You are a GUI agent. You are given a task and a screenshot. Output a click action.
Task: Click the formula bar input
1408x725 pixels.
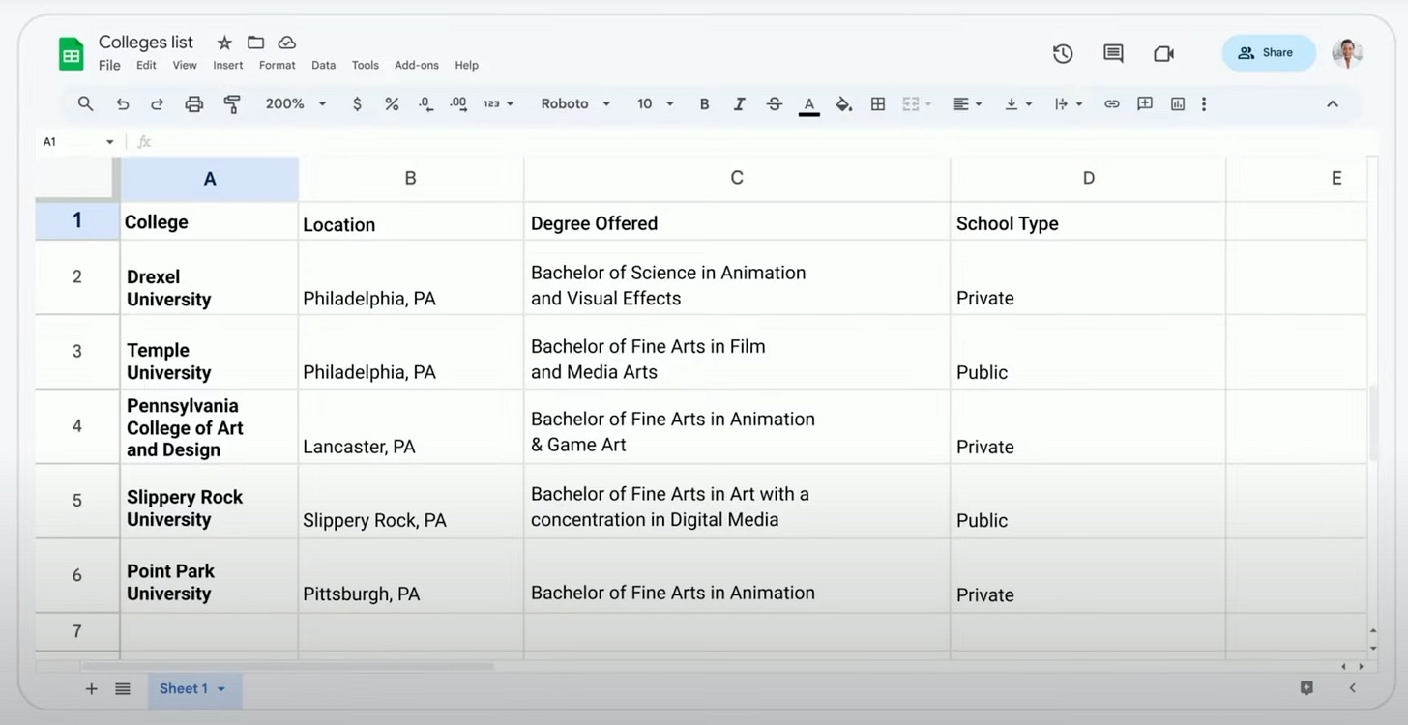click(x=764, y=142)
